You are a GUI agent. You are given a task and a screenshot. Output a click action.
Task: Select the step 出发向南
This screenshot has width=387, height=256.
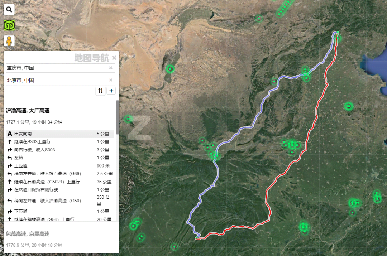pos(54,134)
